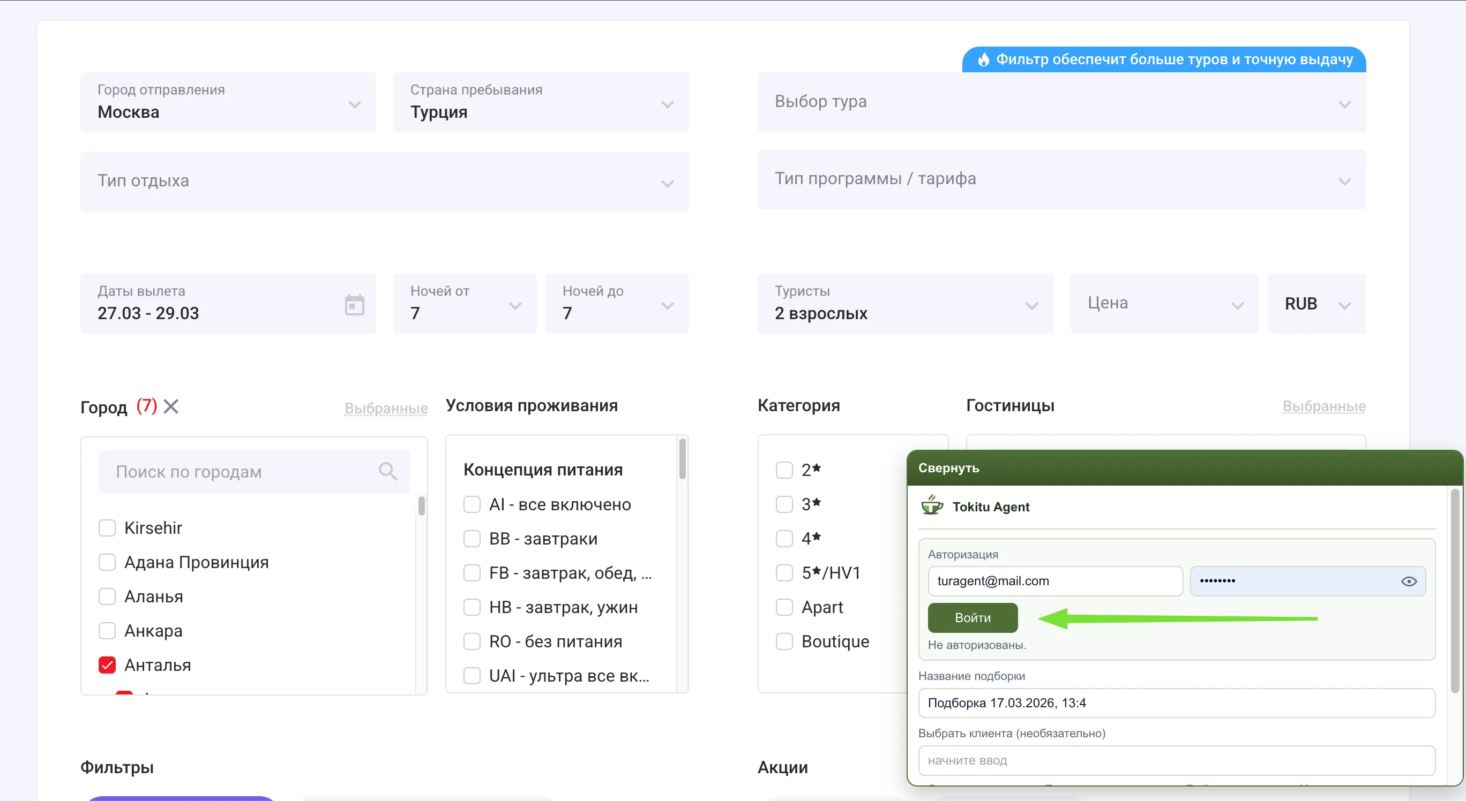The image size is (1466, 801).
Task: Click Выбранные link next to Город
Action: (x=386, y=408)
